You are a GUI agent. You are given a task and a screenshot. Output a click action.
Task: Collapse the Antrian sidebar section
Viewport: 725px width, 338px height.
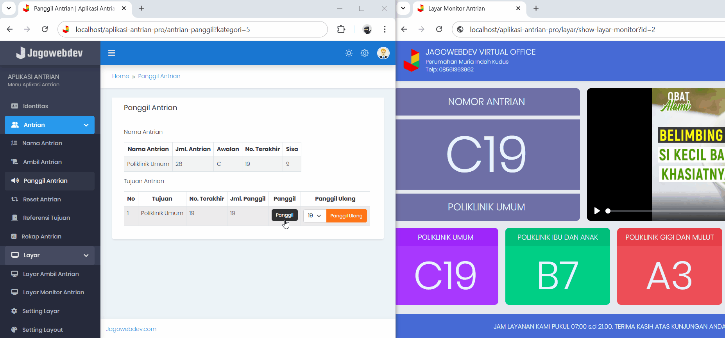coord(50,125)
